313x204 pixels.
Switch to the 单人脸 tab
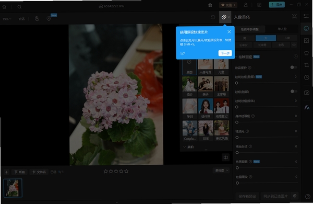pyautogui.click(x=282, y=29)
